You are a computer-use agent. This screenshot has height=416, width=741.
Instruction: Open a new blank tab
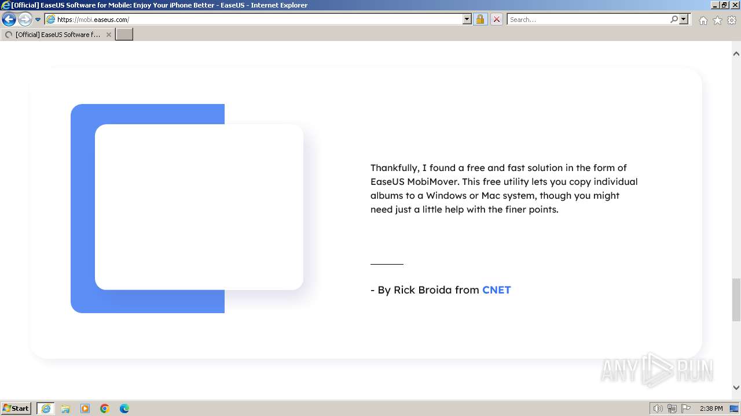pos(124,35)
